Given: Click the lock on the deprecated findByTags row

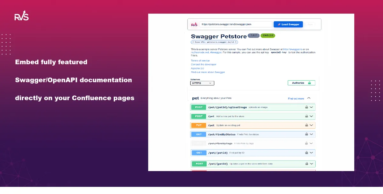Looking at the screenshot, I should point(306,143).
